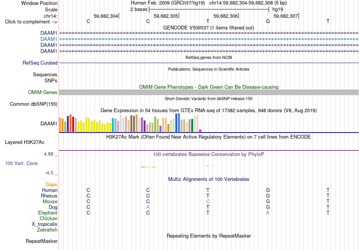Click the gray OMIM Genes item bar
359x250 pixels.
click(x=209, y=93)
